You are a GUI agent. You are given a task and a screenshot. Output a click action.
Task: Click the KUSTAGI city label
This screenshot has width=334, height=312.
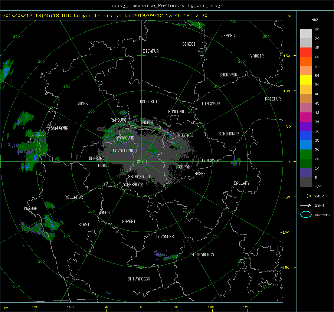coord(186,135)
